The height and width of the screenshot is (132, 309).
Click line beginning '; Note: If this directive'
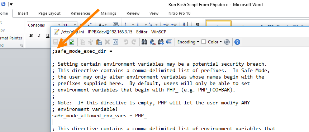pyautogui.click(x=151, y=103)
